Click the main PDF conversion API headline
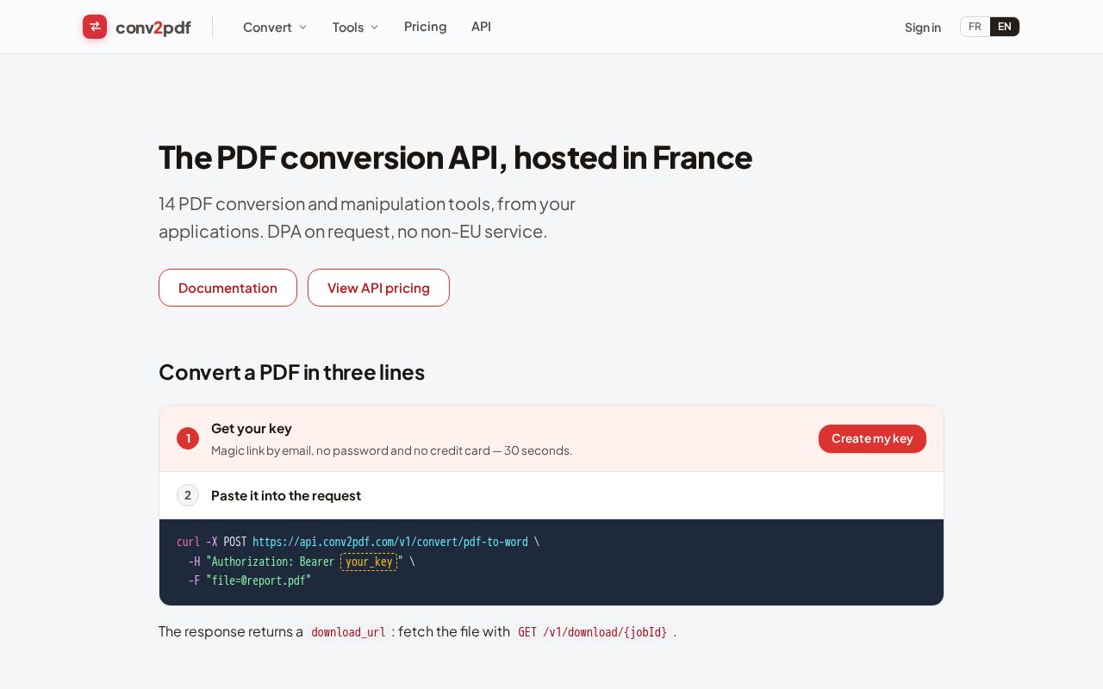 (x=455, y=158)
